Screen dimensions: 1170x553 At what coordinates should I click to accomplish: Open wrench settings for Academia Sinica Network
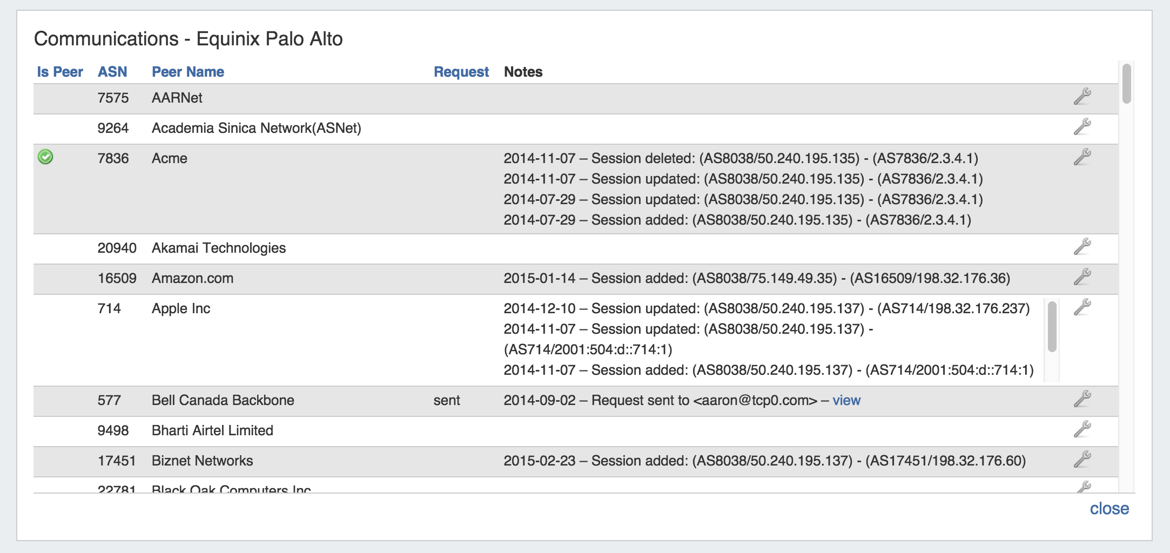1082,127
